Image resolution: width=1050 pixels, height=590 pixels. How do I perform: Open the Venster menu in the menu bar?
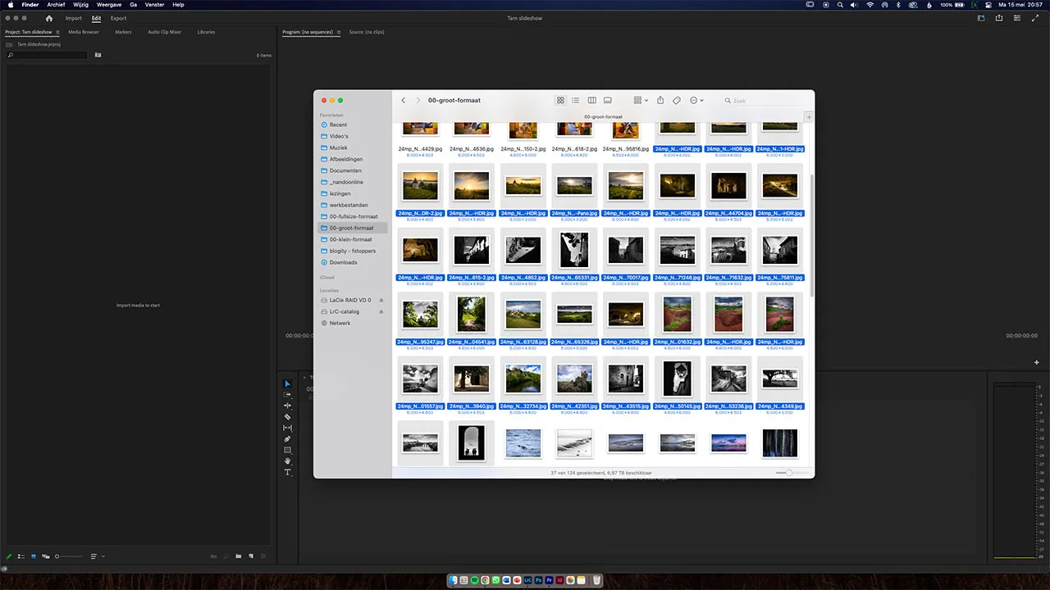[154, 5]
